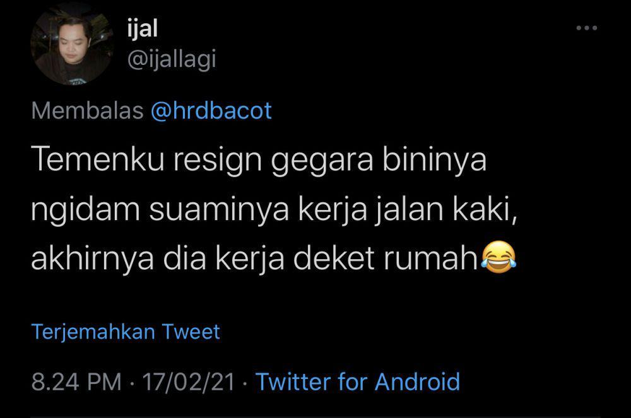Click the 17/02/21 date
Viewport: 631px width, 418px height.
[x=188, y=382]
